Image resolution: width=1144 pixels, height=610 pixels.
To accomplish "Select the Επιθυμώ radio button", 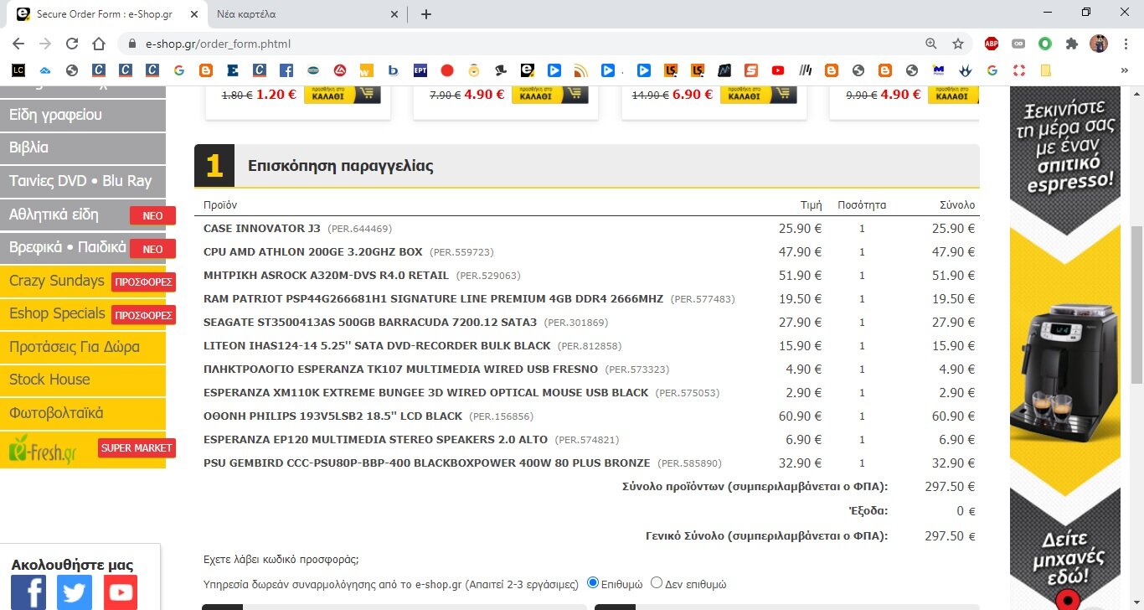I will tap(593, 582).
